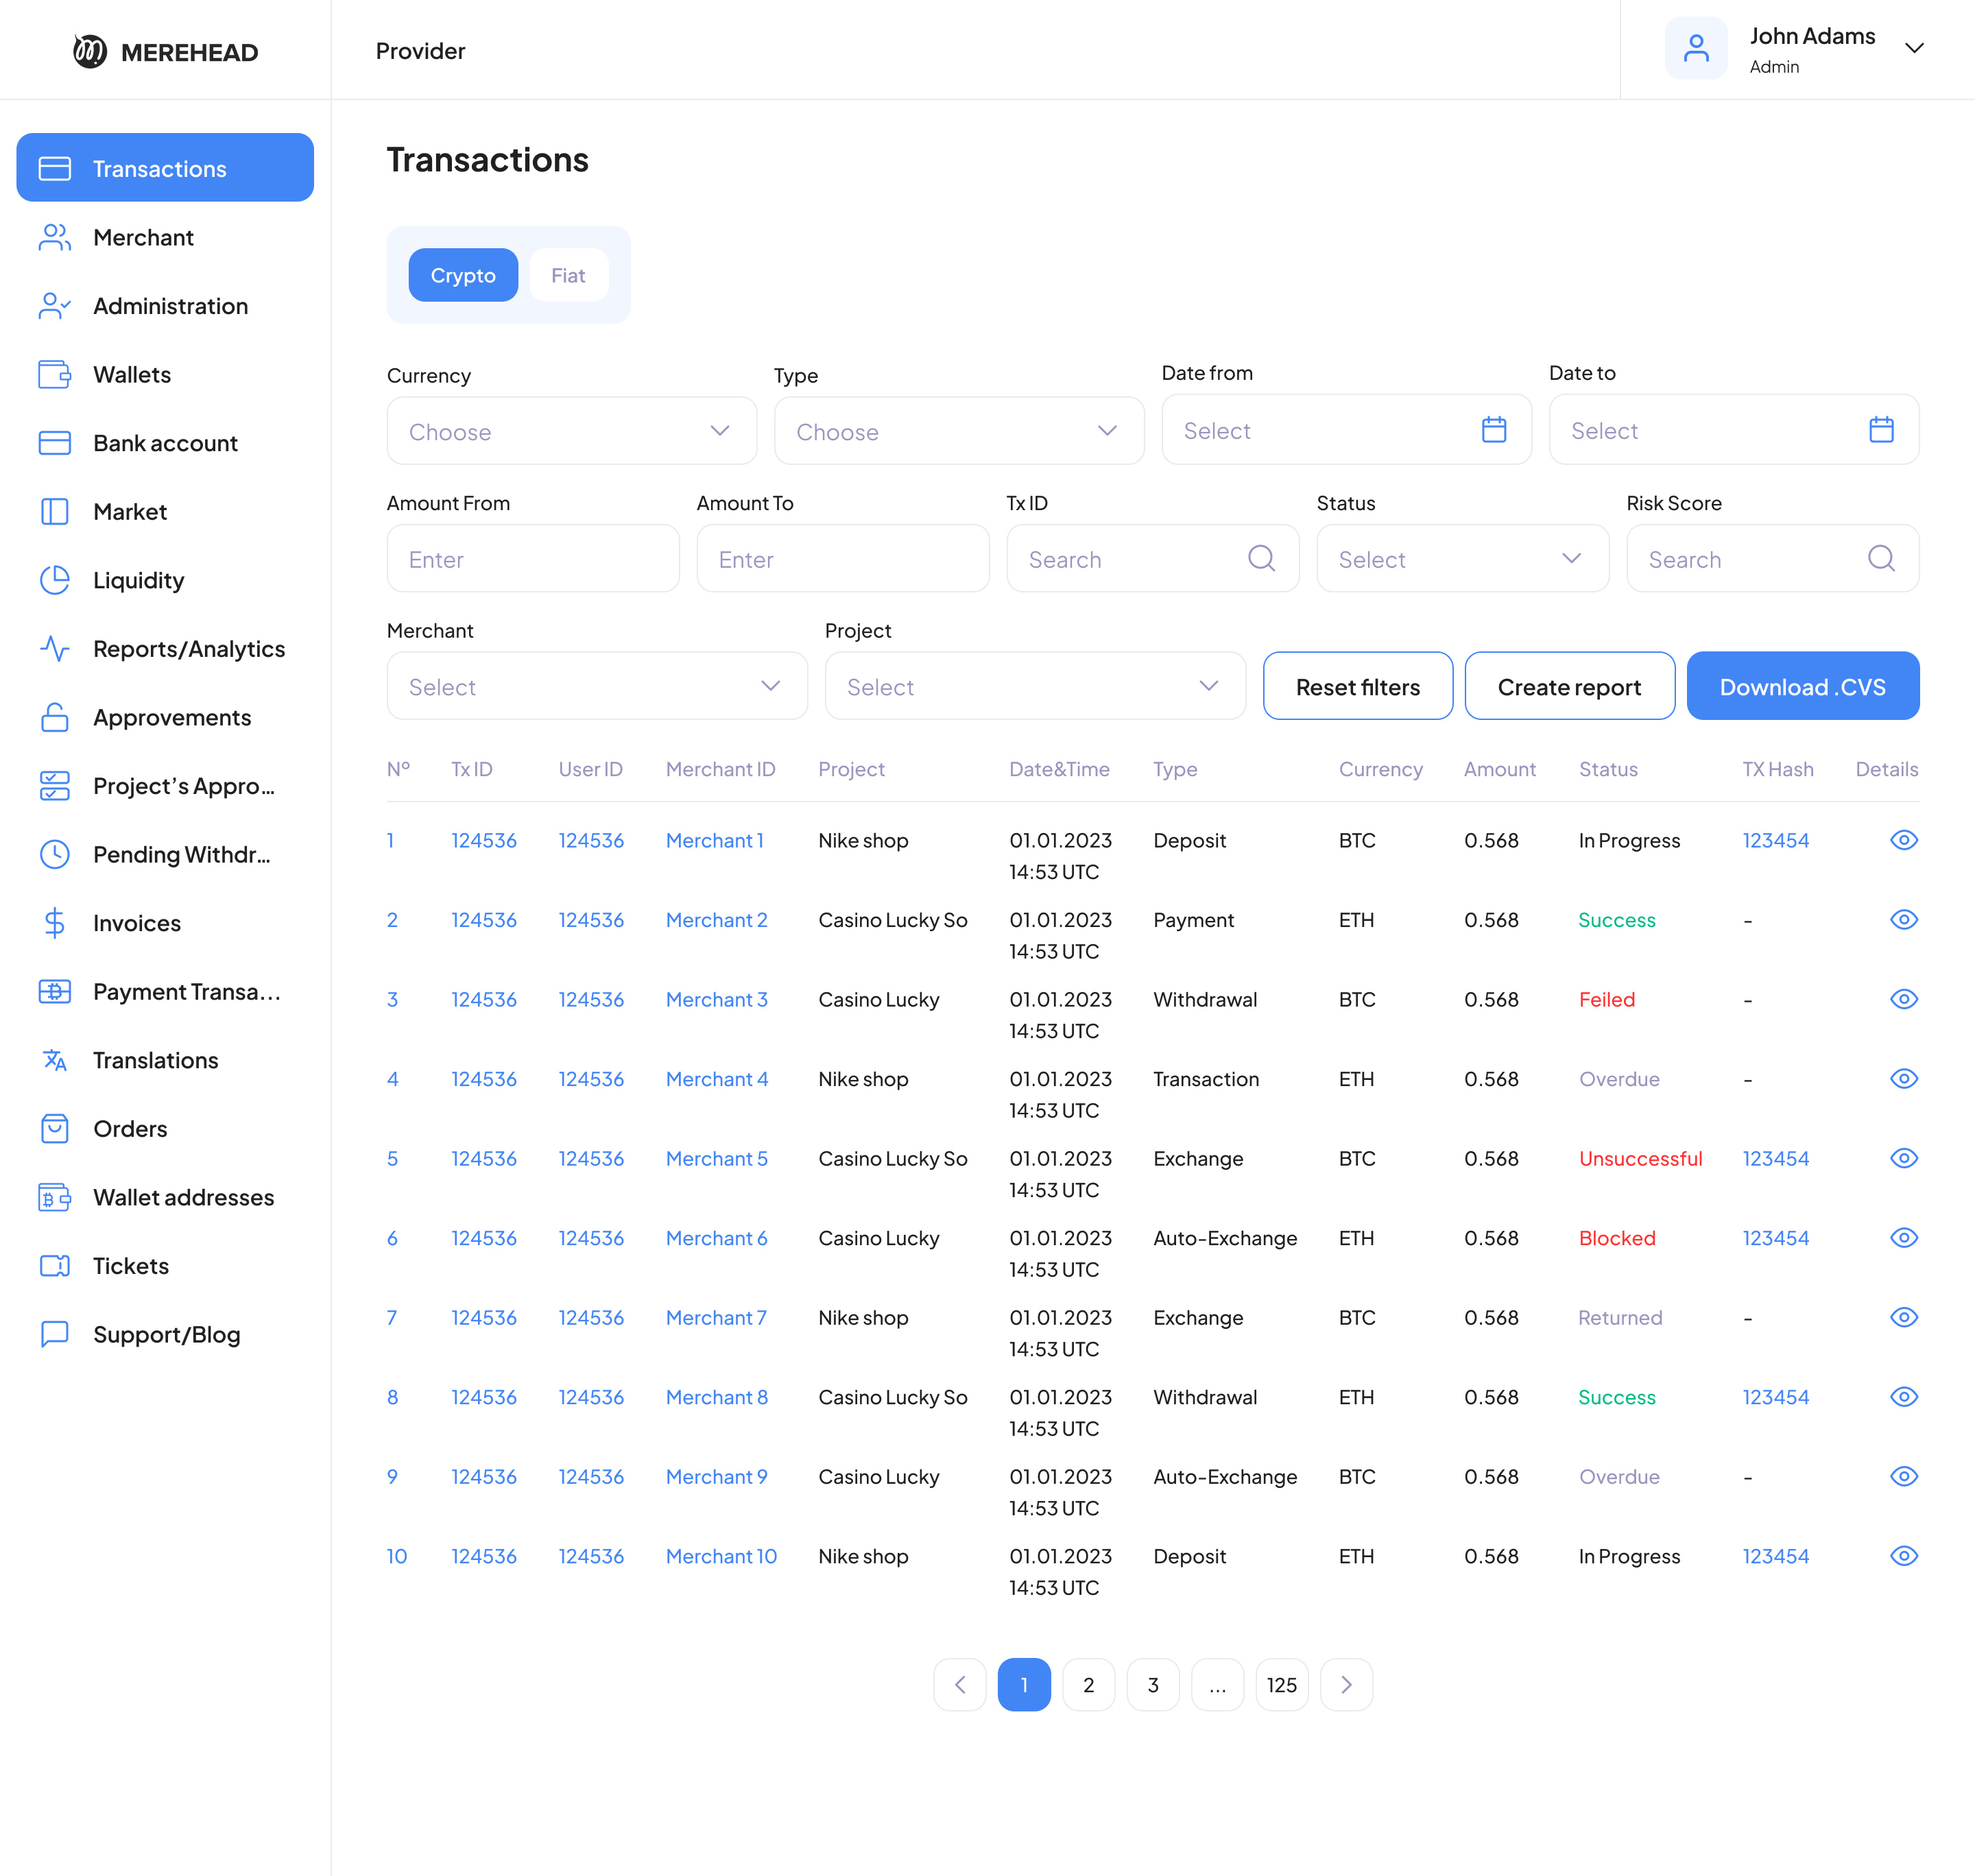This screenshot has height=1876, width=1975.
Task: Click the Invoices dollar icon
Action: coord(54,923)
